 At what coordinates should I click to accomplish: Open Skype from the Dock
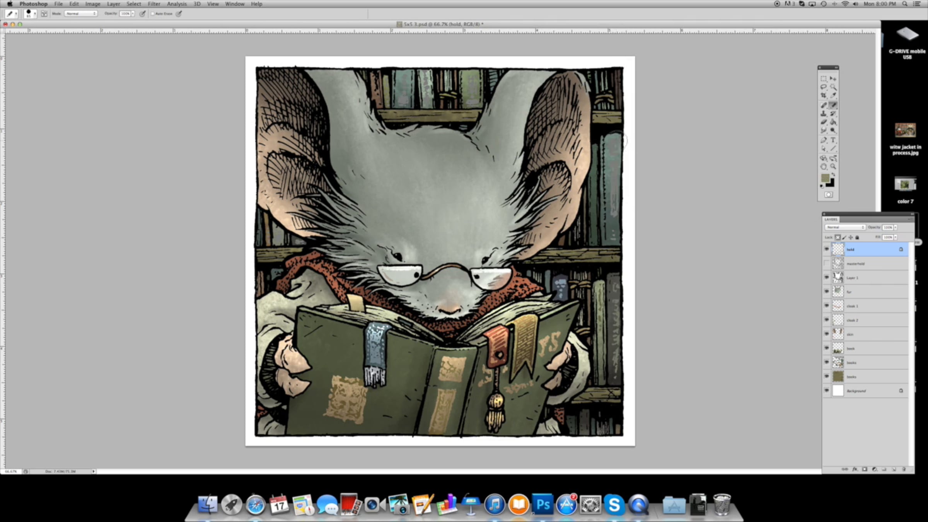[x=614, y=505]
